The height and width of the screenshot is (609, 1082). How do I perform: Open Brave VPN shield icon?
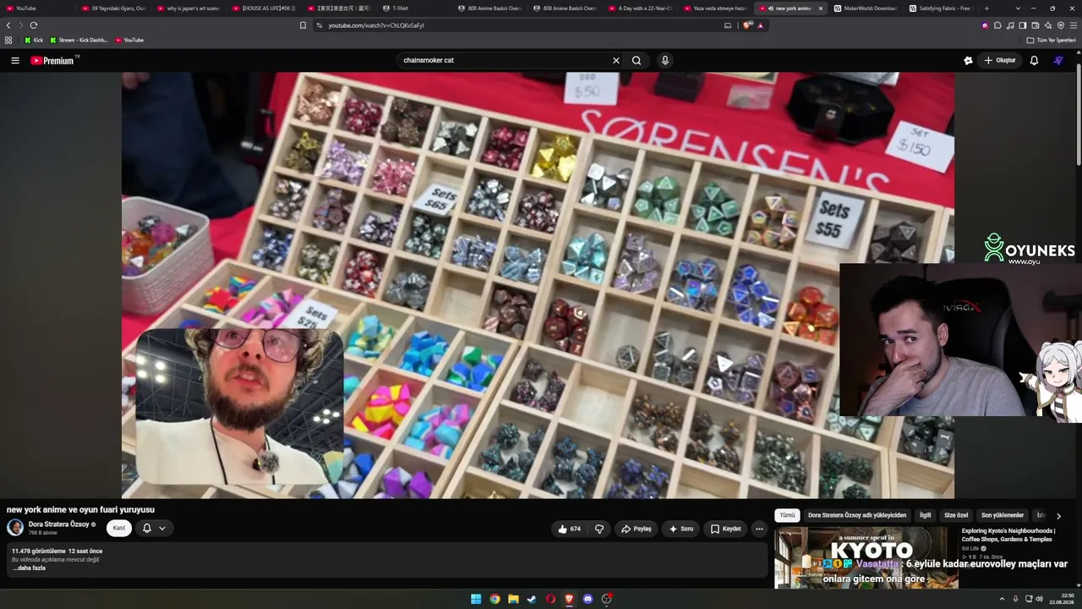tap(1061, 25)
